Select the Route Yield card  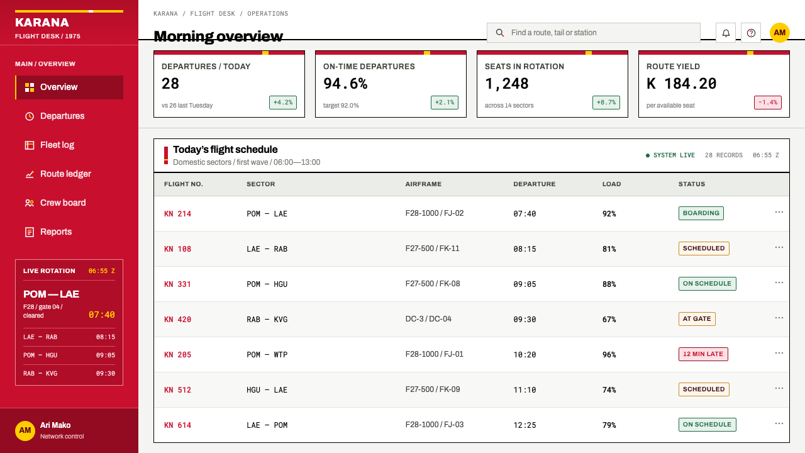coord(714,84)
